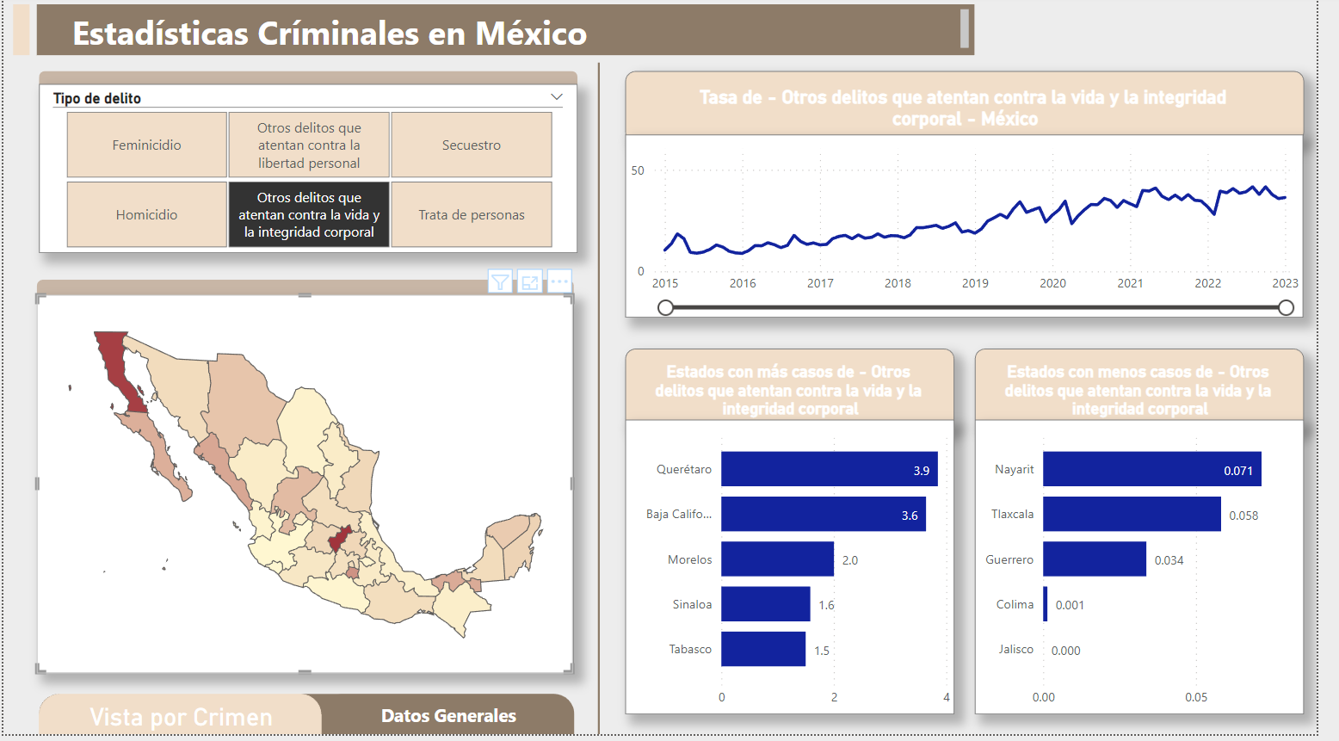Click the libertad personal crime type button

pyautogui.click(x=309, y=145)
